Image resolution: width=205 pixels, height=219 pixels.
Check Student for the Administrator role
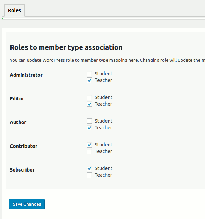pos(89,74)
